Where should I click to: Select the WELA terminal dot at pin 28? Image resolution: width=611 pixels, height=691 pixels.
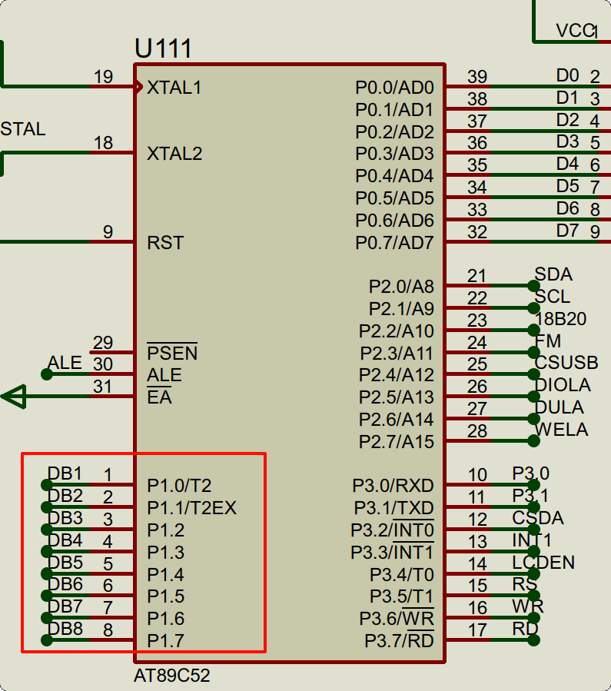point(533,440)
